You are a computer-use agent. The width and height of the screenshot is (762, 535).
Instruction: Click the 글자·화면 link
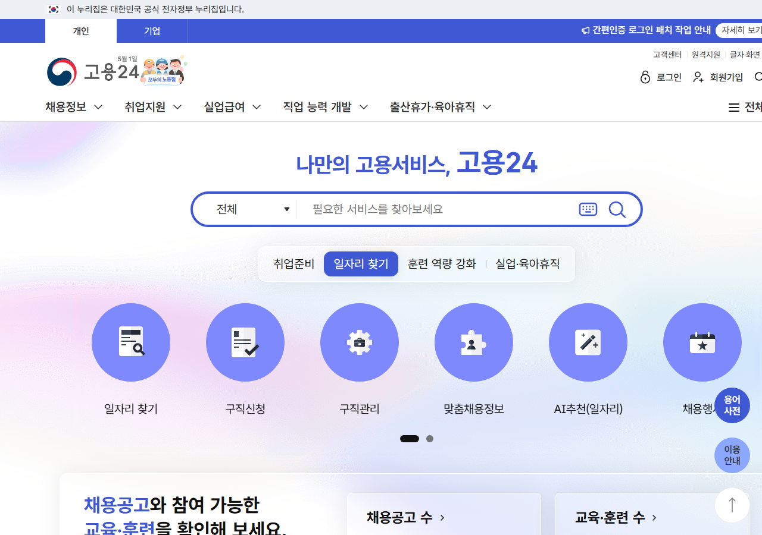(745, 55)
